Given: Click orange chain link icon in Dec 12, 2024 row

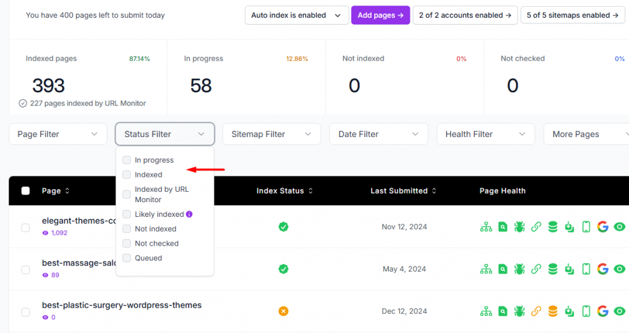Looking at the screenshot, I should [x=536, y=311].
